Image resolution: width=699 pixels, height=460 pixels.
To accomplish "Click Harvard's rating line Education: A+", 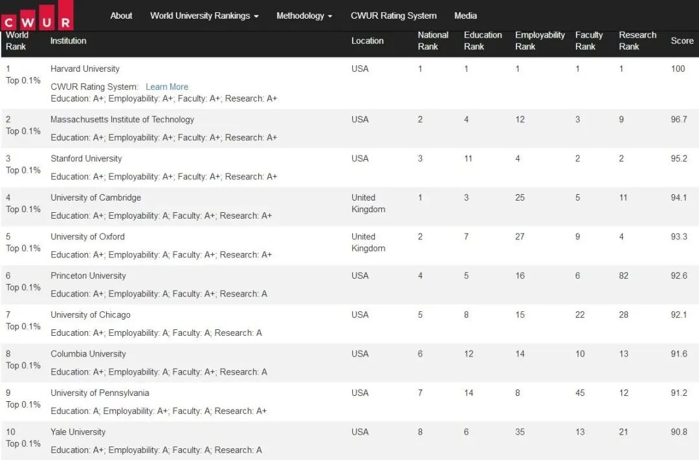I will [164, 98].
